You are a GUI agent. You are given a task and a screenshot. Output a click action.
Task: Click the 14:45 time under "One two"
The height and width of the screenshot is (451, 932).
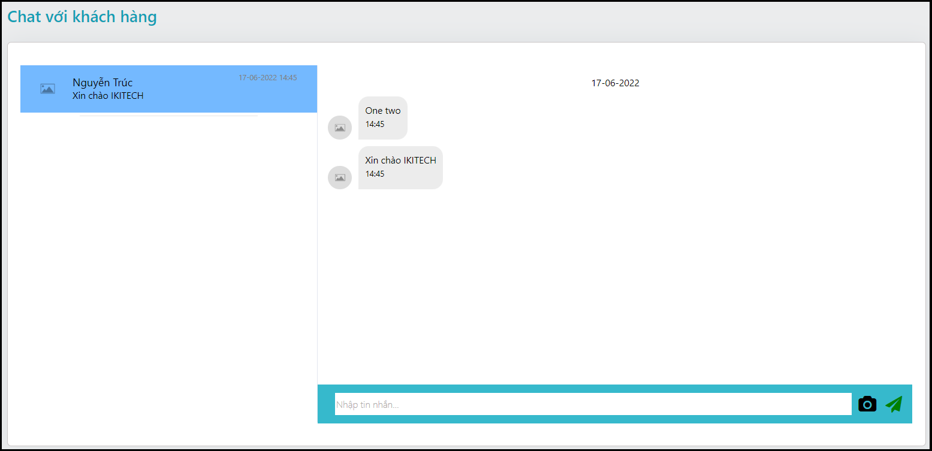[375, 125]
